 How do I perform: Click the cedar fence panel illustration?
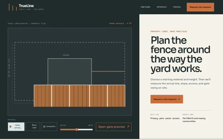coord(80,96)
